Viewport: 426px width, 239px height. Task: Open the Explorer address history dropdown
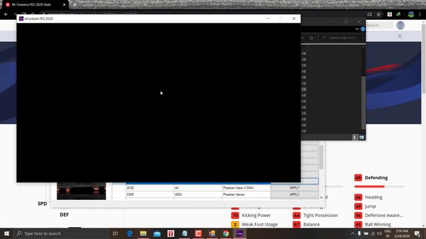point(303,38)
